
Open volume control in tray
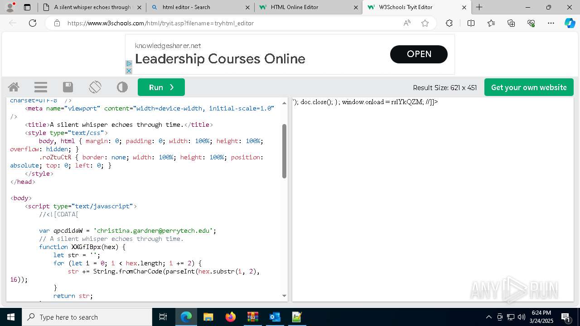522,317
